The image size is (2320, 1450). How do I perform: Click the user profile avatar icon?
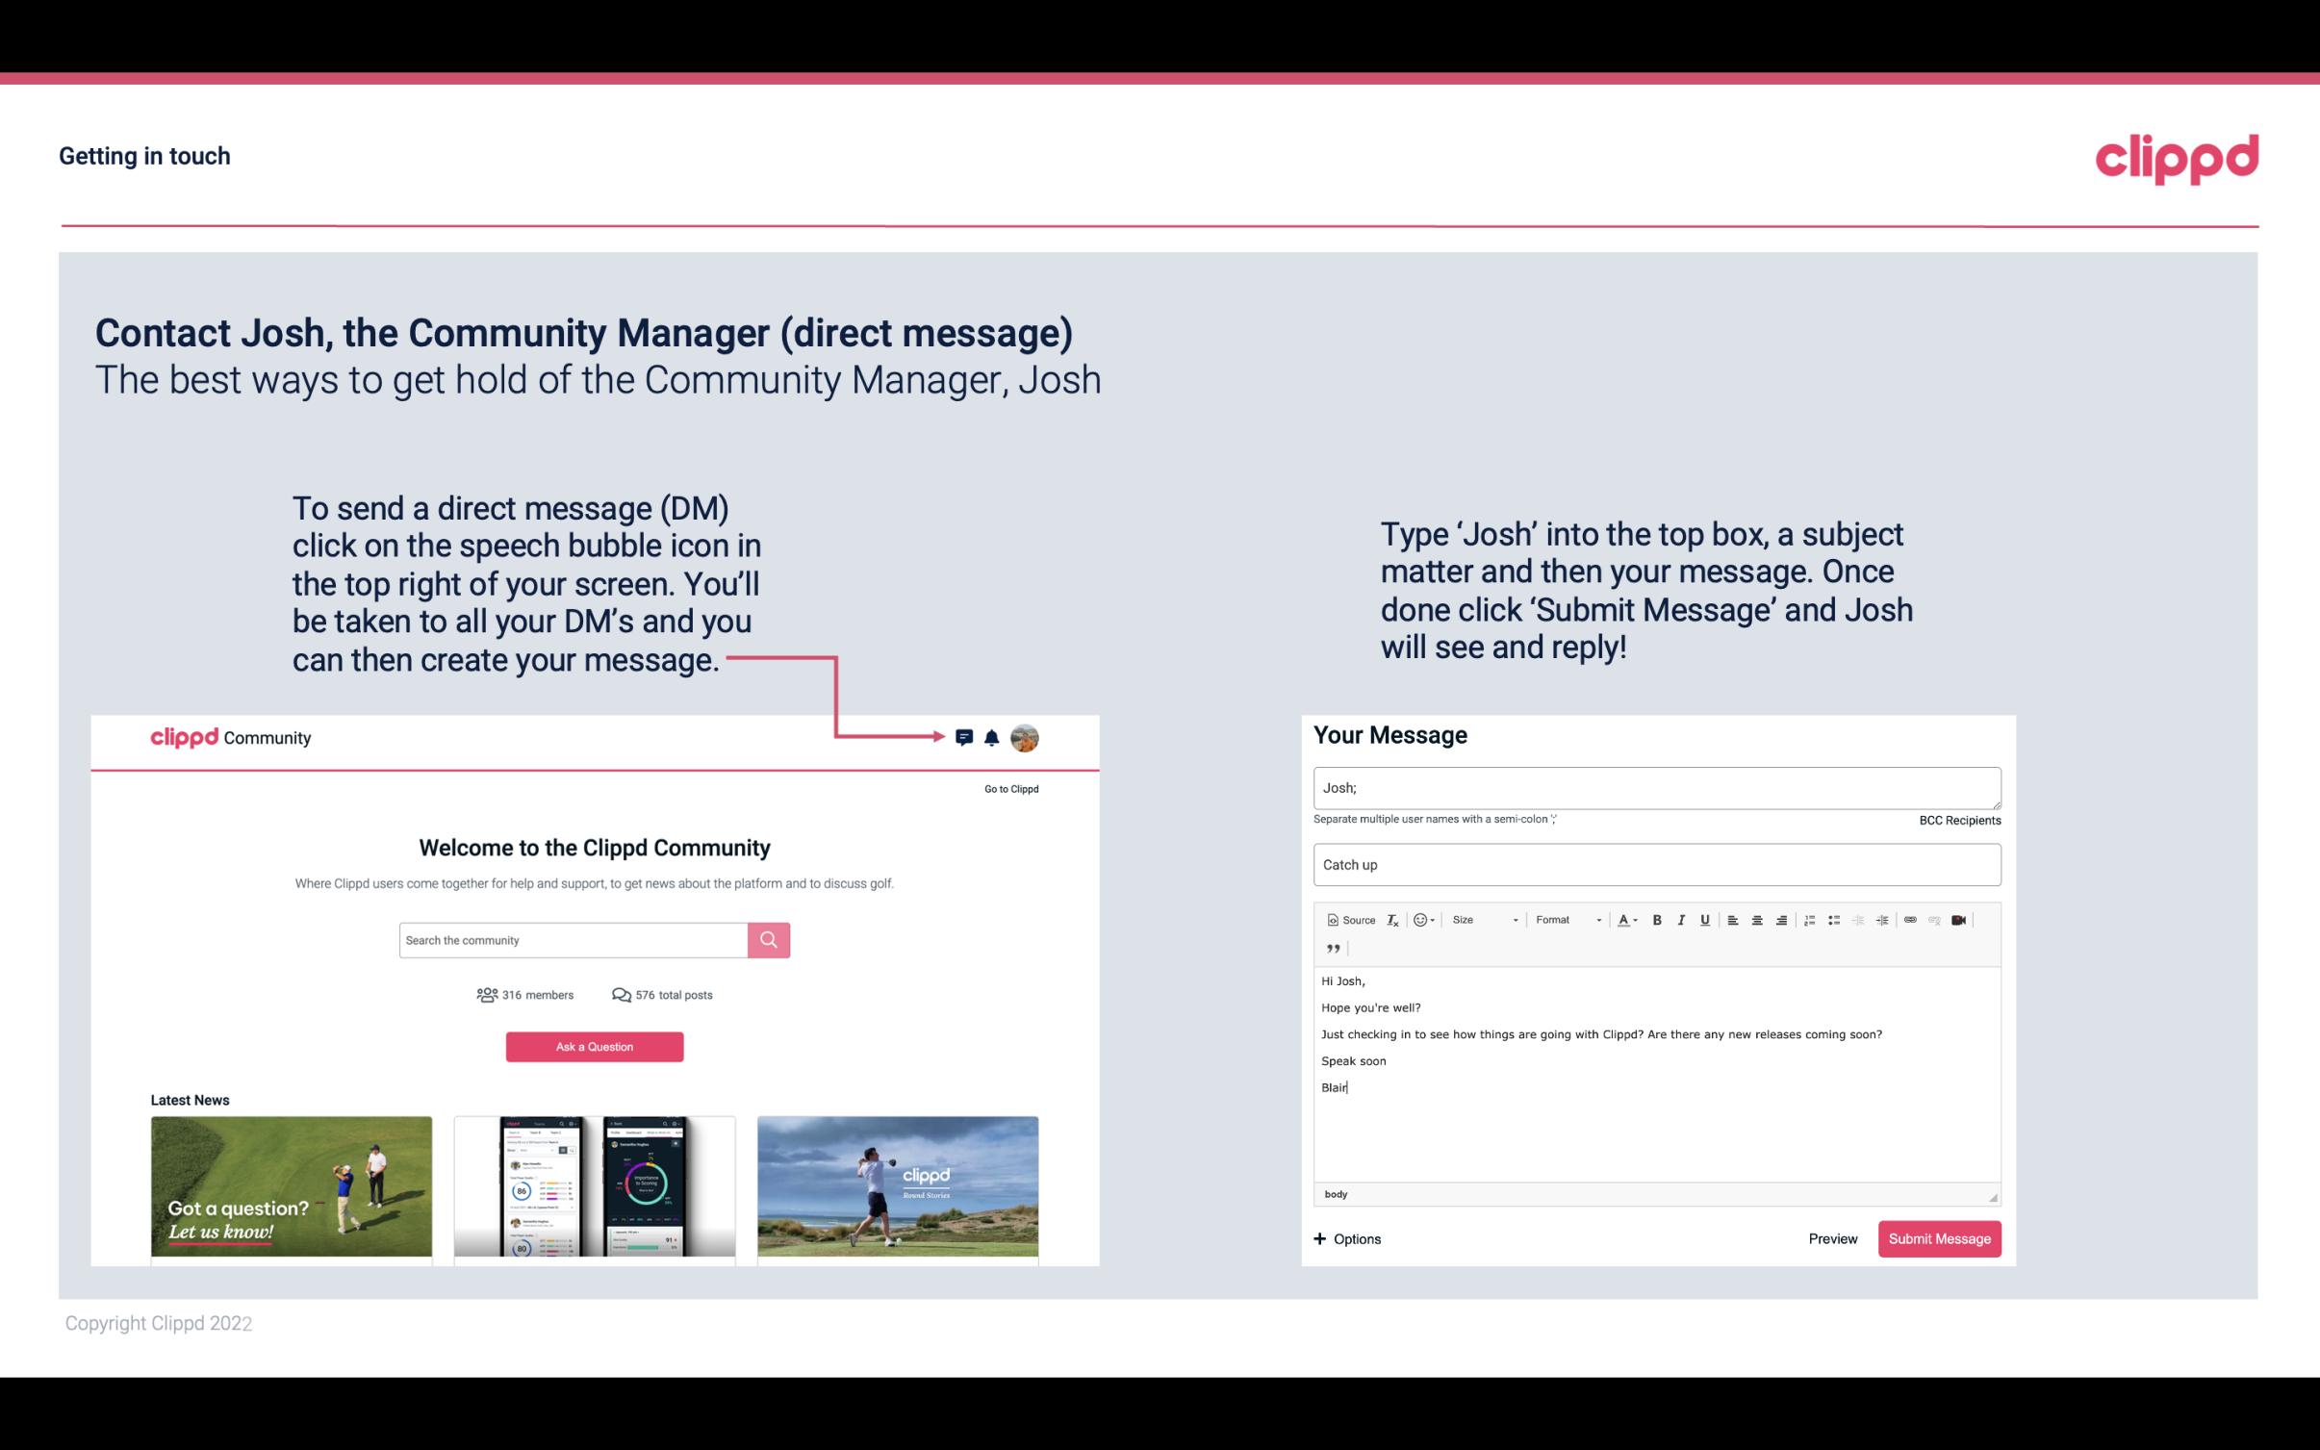point(1026,737)
